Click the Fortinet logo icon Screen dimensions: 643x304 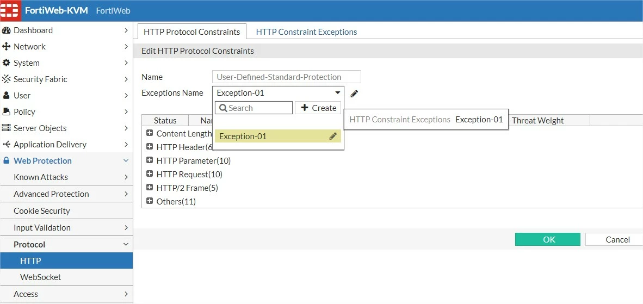click(10, 10)
